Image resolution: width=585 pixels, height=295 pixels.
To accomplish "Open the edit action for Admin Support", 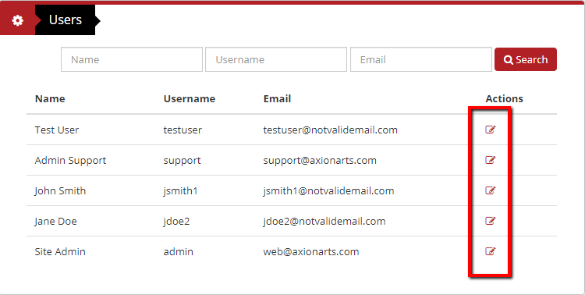I will pyautogui.click(x=491, y=160).
